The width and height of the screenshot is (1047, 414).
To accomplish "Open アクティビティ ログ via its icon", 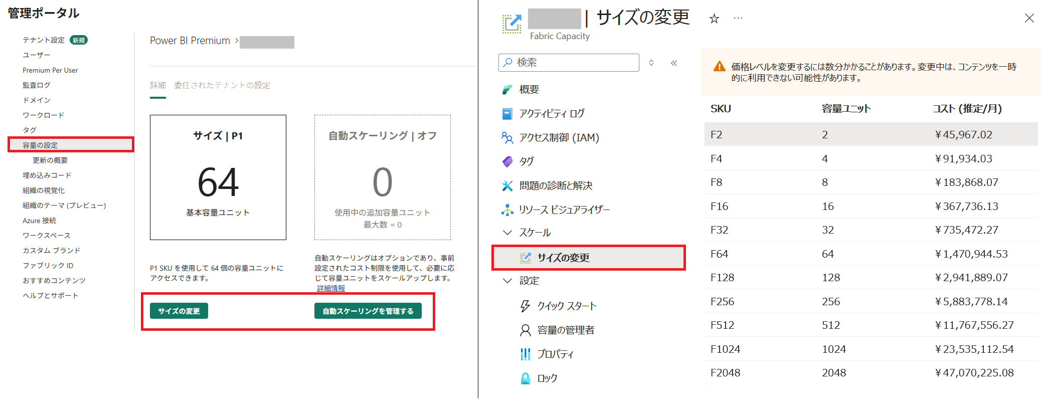I will point(507,114).
